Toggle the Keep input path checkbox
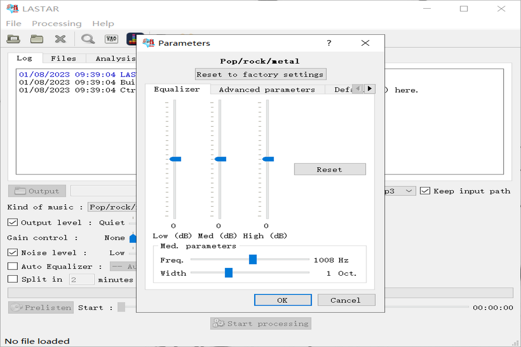521x347 pixels. (x=425, y=191)
